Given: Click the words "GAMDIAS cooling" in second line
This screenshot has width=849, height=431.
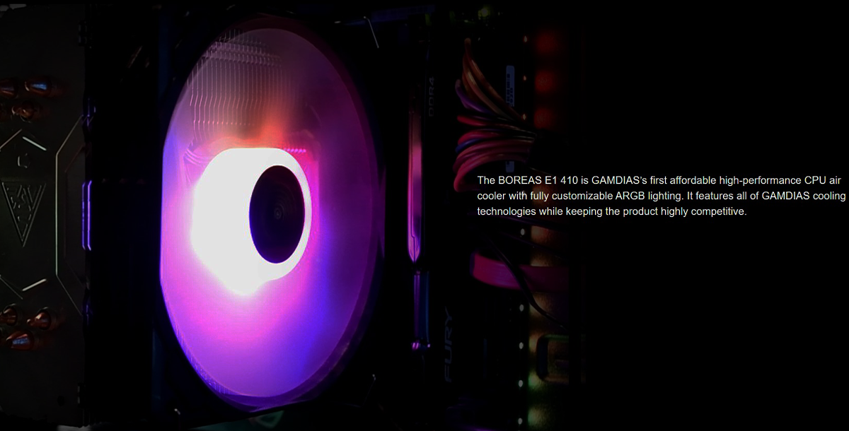Looking at the screenshot, I should pos(804,196).
